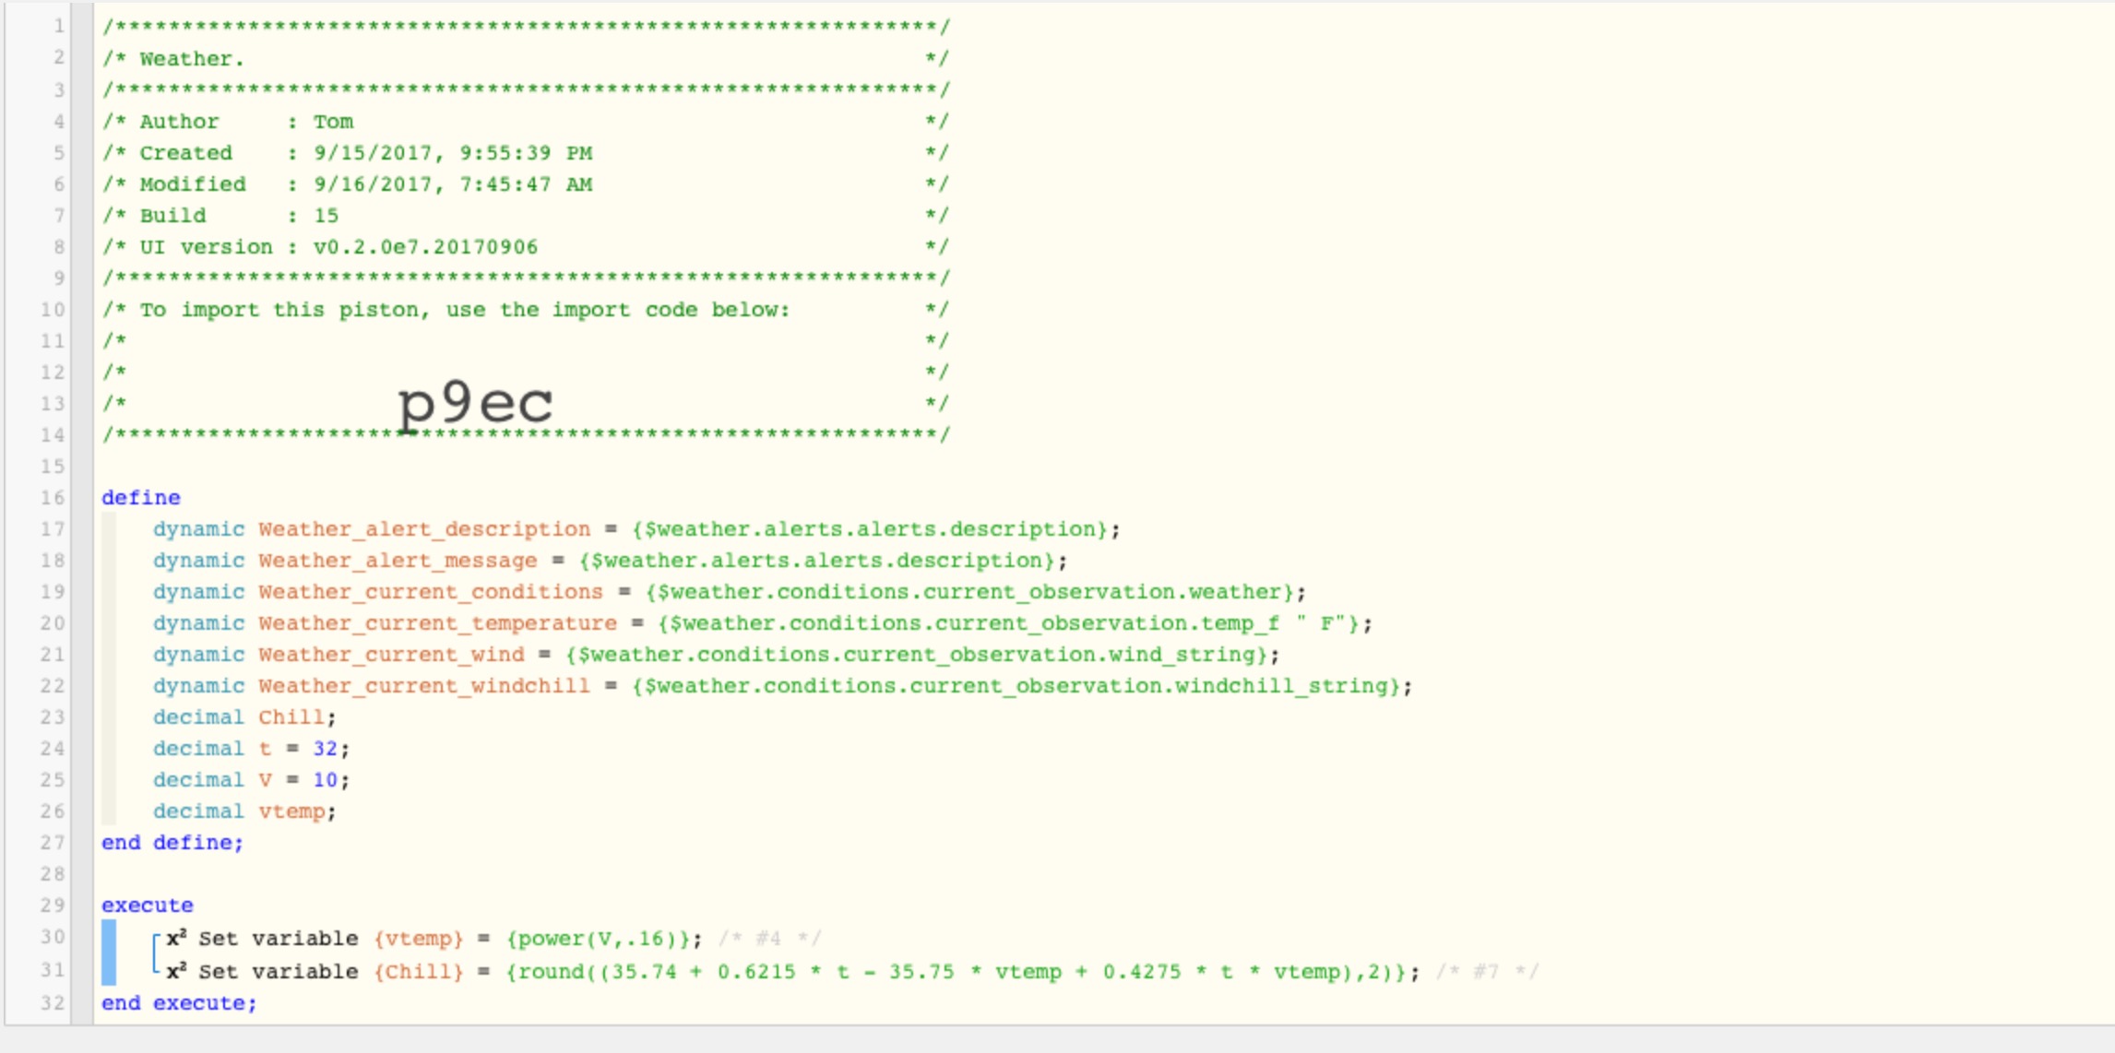This screenshot has width=2115, height=1053.
Task: Click line number 32 in the gutter
Action: tap(53, 1003)
